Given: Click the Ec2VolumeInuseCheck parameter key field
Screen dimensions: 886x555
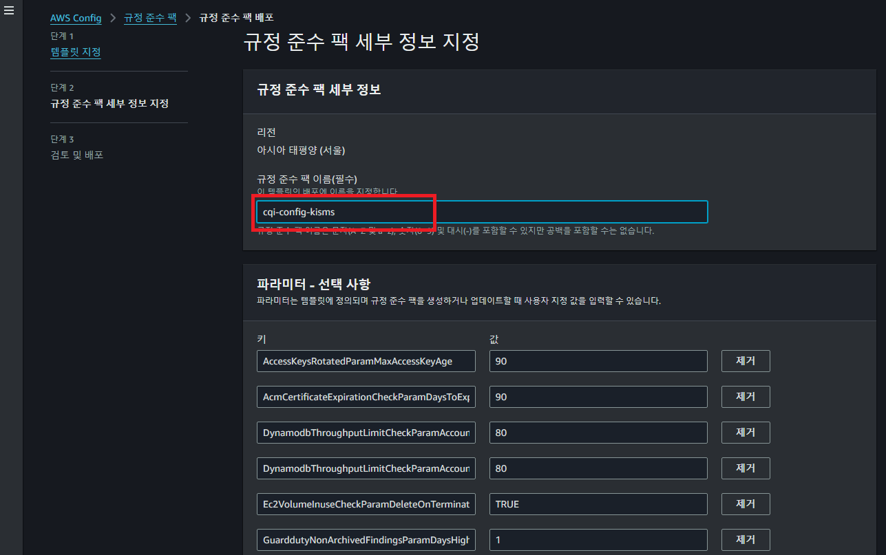Looking at the screenshot, I should tap(366, 503).
